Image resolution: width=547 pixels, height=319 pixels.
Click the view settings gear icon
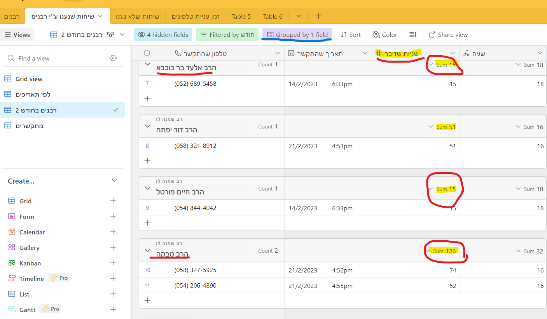(113, 58)
